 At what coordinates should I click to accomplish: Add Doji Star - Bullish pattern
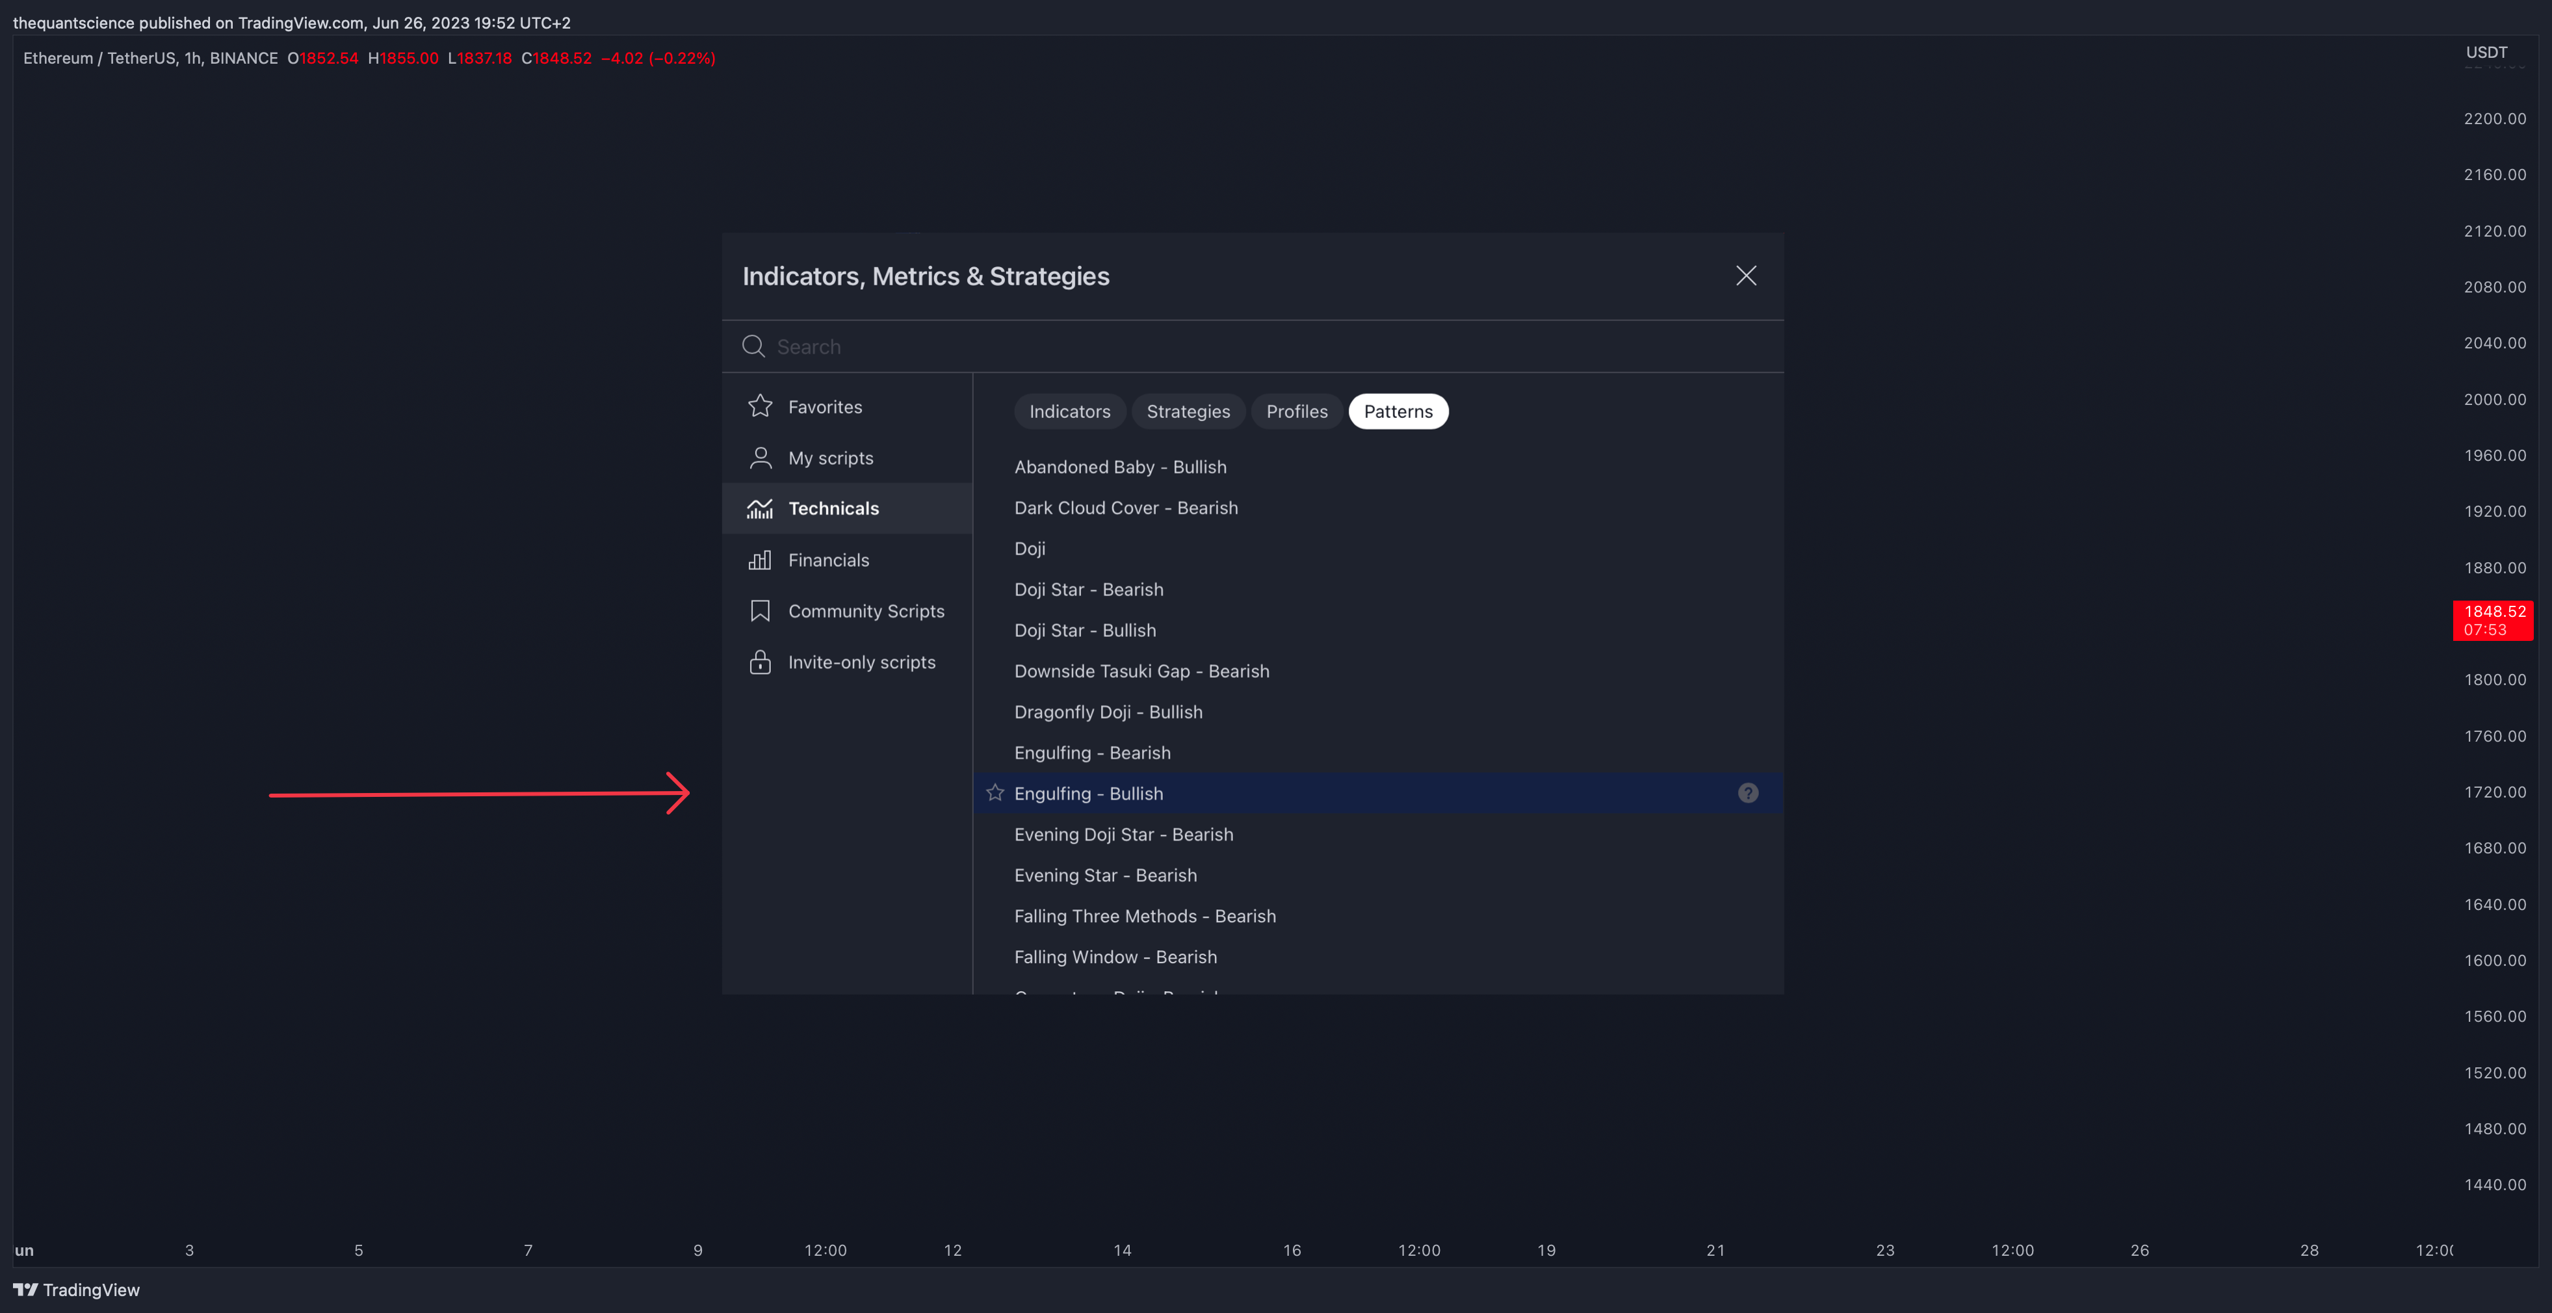pos(1378,630)
